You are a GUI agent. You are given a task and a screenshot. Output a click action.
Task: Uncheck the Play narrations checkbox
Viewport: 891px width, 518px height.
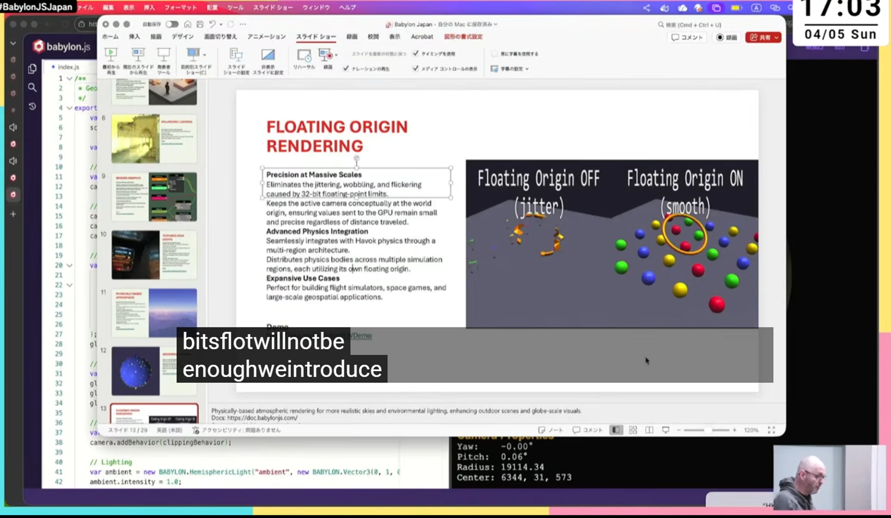(x=346, y=69)
